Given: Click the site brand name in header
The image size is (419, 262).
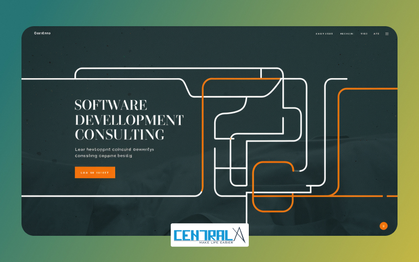Looking at the screenshot, I should (x=42, y=33).
